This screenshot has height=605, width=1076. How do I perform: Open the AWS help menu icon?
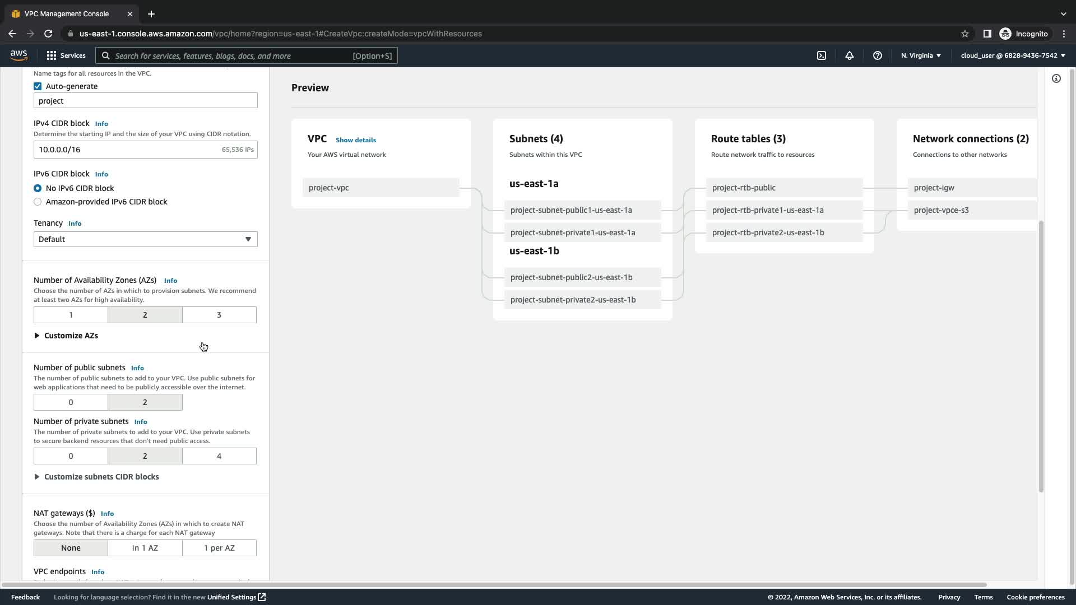pos(878,55)
